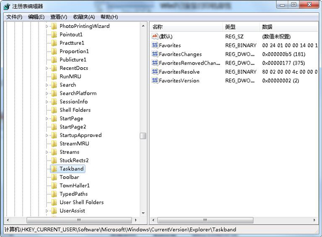Select the TypedPaths key
Viewport: 322px width, 237px height.
click(x=74, y=194)
